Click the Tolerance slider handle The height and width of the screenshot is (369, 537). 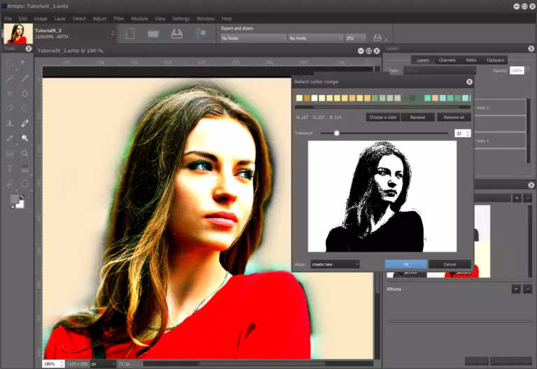click(x=336, y=133)
